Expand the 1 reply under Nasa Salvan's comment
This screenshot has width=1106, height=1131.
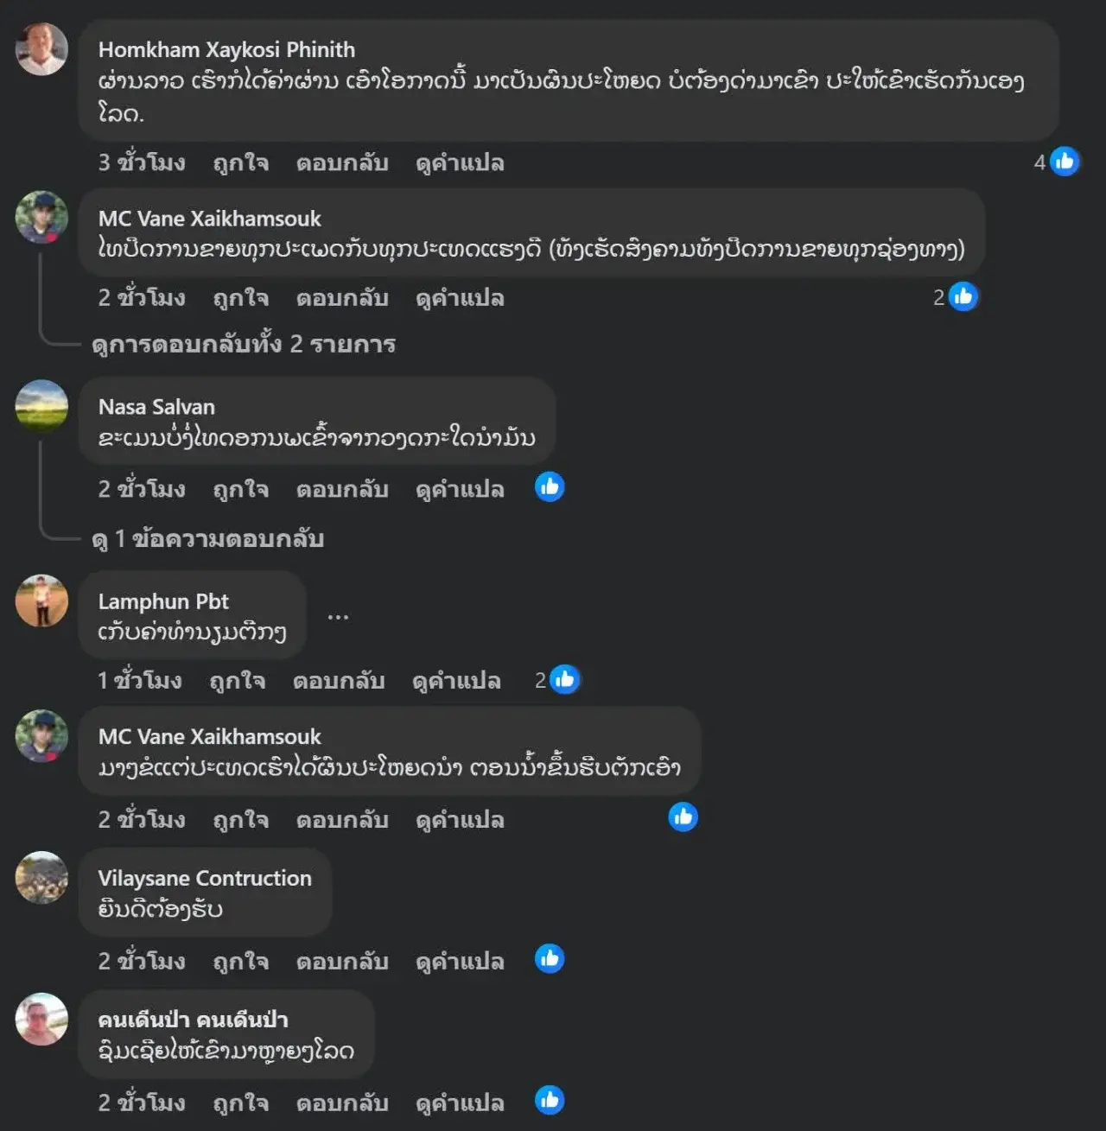207,539
